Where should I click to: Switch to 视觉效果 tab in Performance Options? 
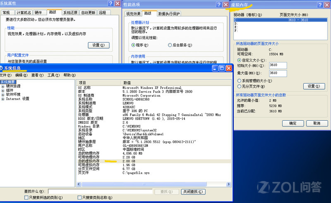(133, 14)
